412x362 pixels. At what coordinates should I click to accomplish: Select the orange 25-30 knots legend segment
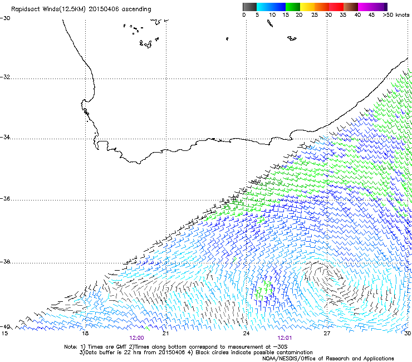click(x=322, y=7)
